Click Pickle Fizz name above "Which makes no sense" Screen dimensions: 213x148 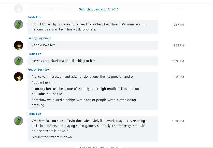34,114
